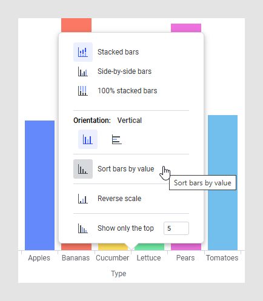Click the 100% stacked bars label

pos(127,91)
